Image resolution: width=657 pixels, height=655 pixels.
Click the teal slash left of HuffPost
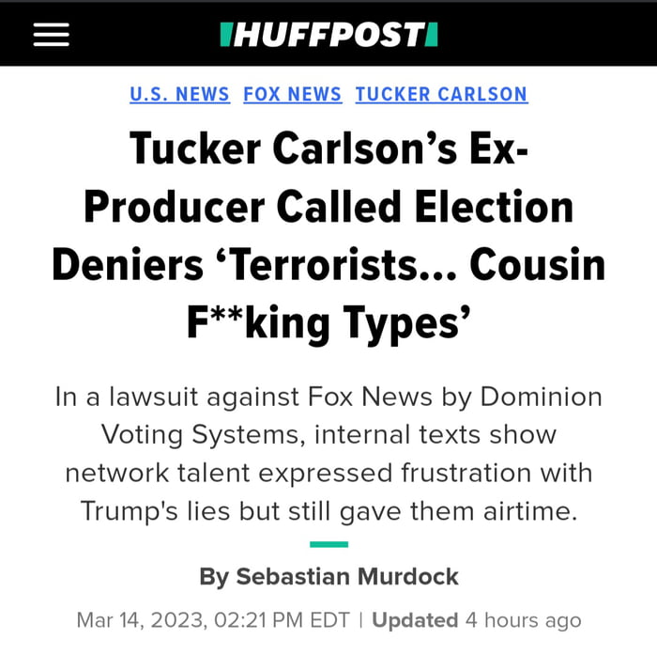[224, 35]
